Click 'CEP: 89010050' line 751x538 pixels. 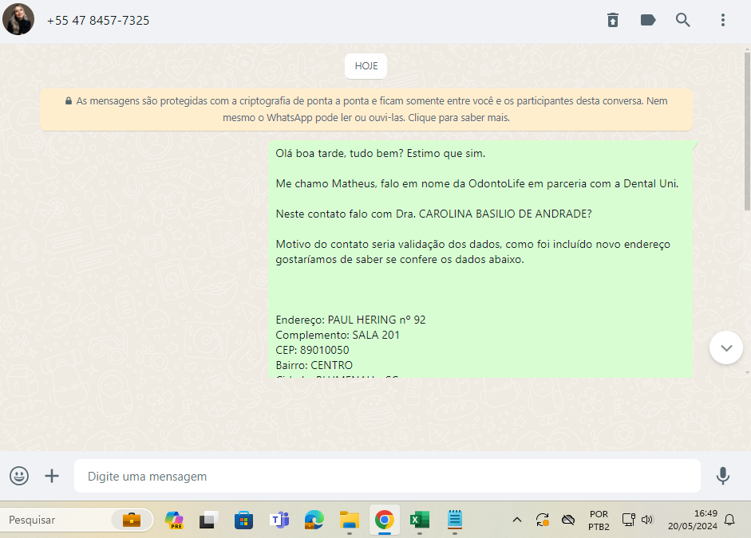click(312, 350)
